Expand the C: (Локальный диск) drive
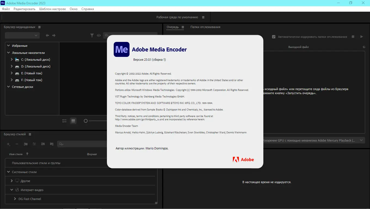The image size is (370, 209). click(x=12, y=60)
